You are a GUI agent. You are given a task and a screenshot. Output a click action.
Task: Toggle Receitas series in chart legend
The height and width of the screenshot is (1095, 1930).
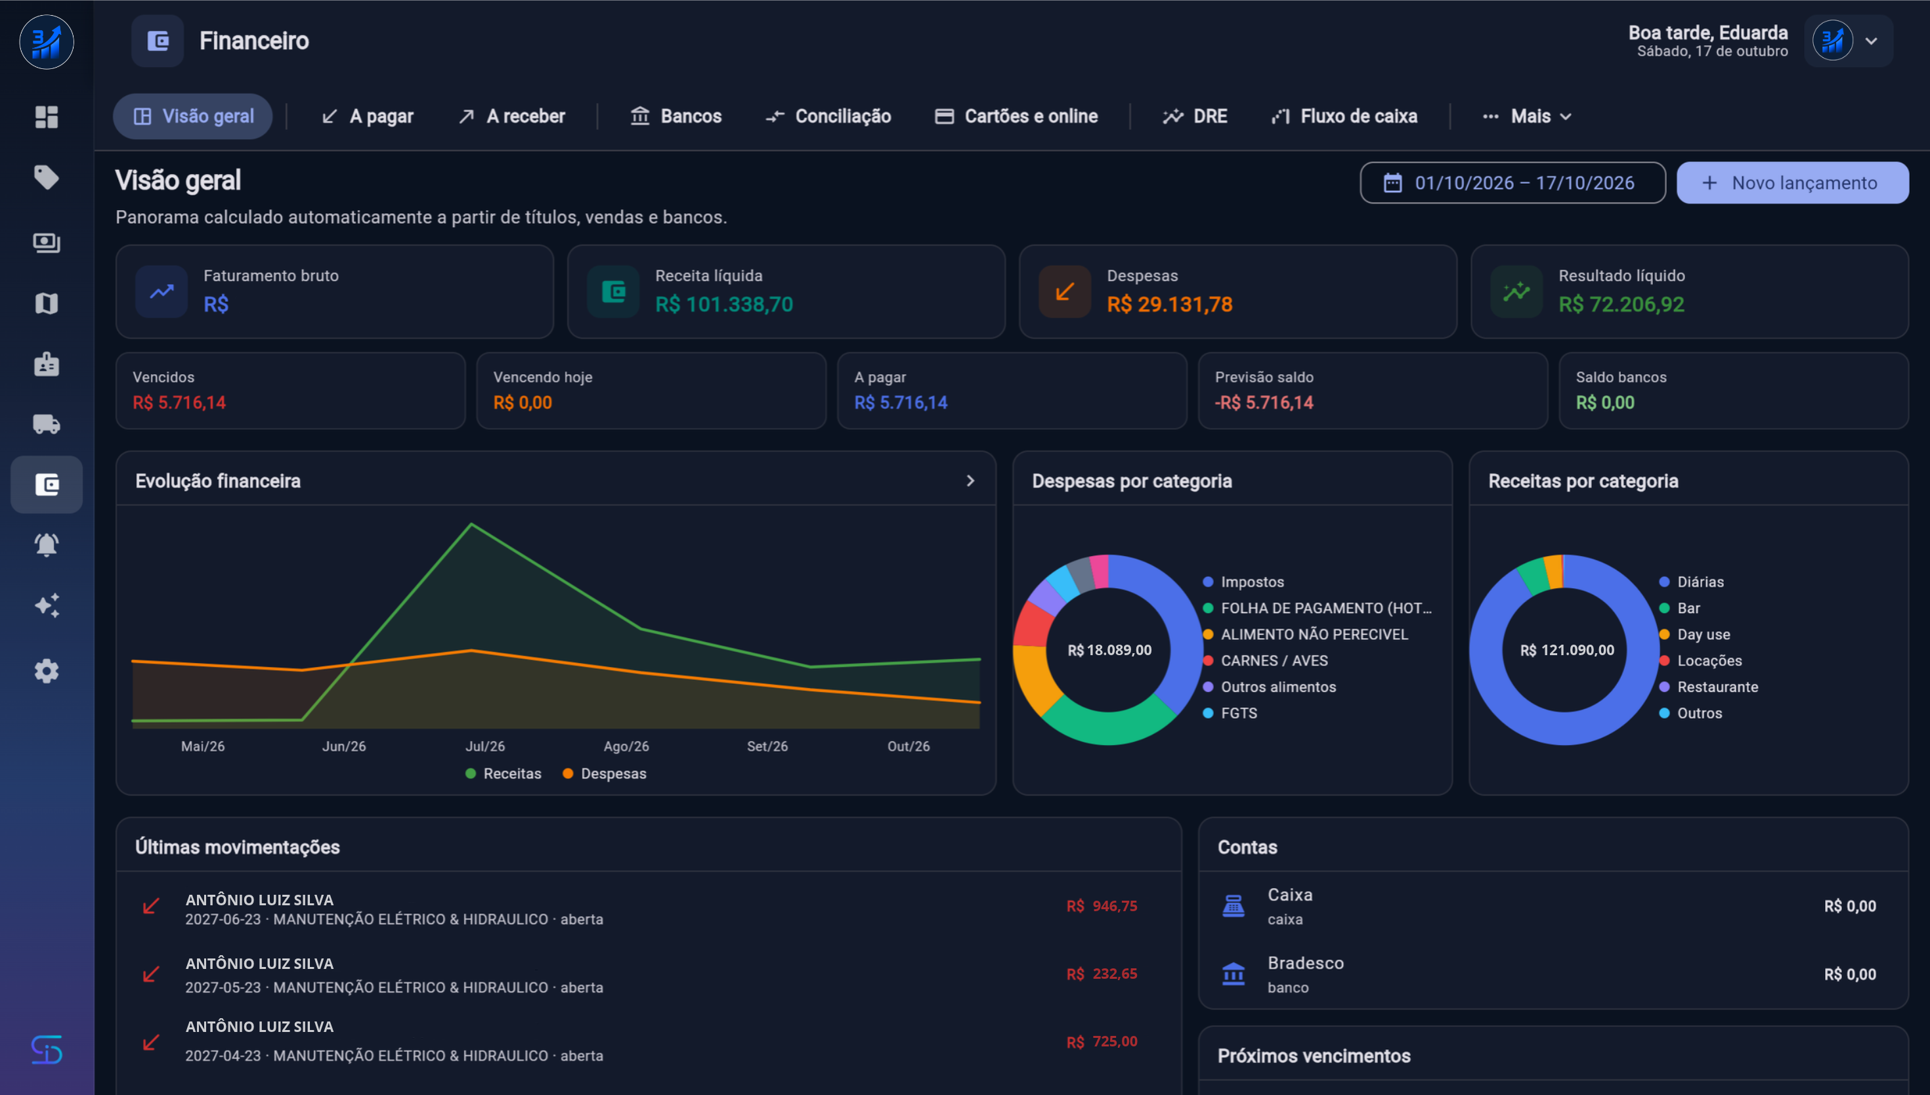pos(503,773)
